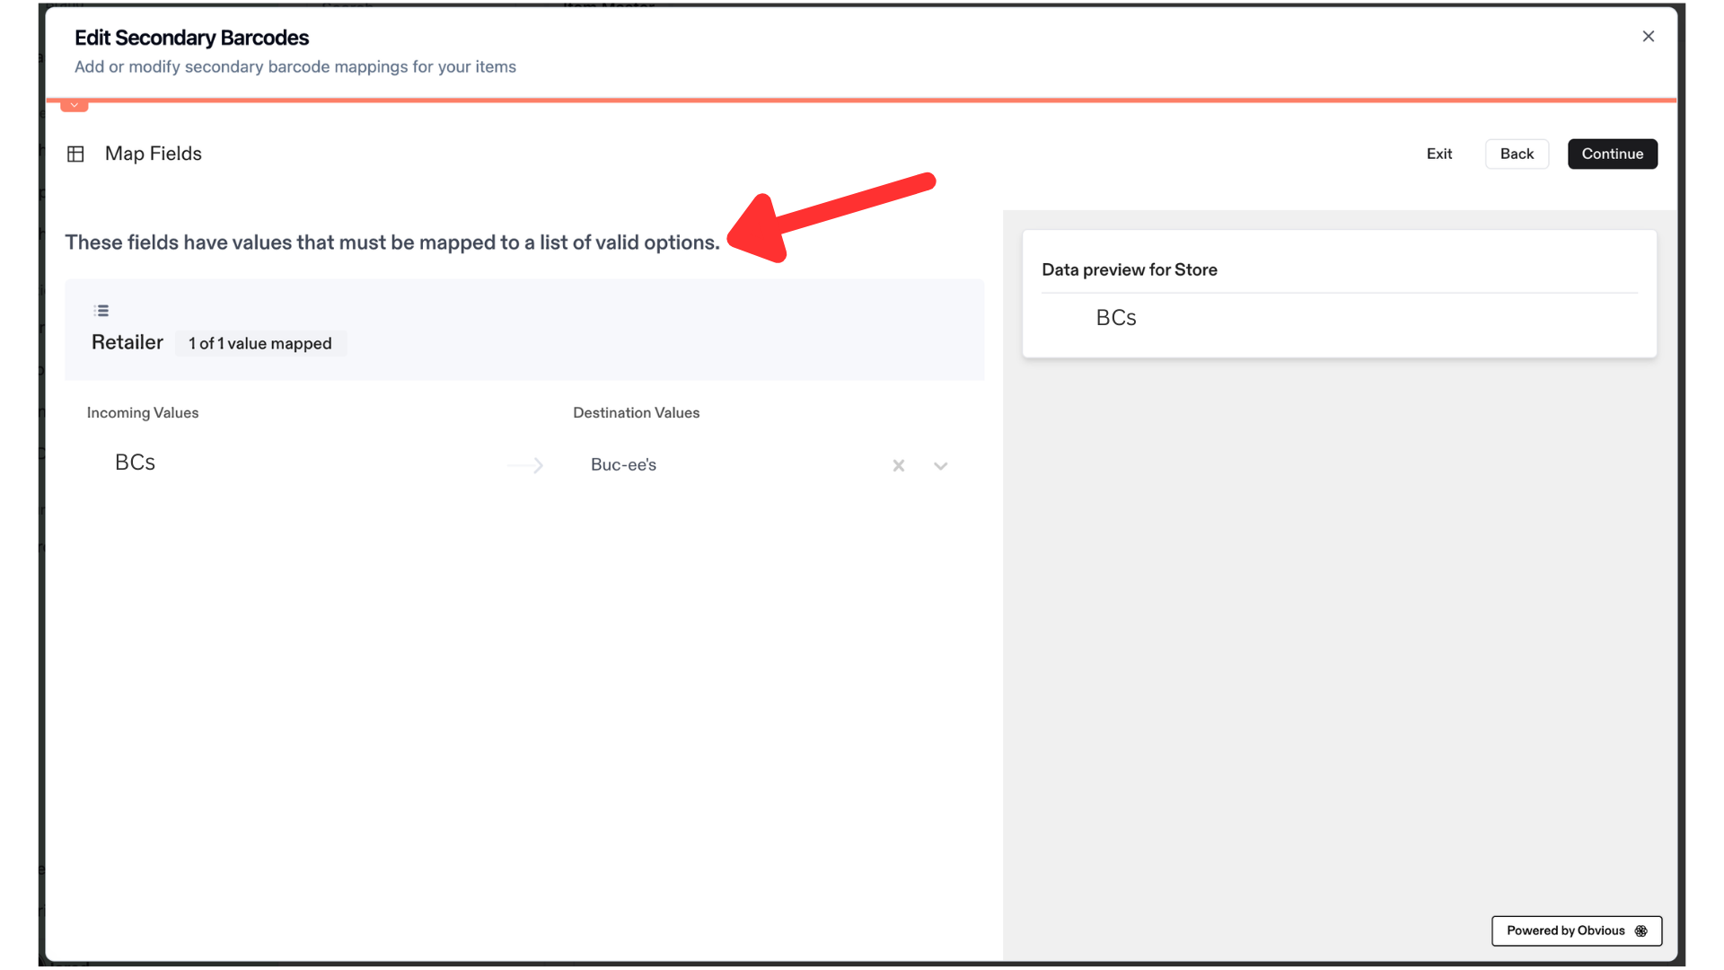Screen dimensions: 1724x970
Task: Click the Map Fields heading
Action: pos(154,154)
